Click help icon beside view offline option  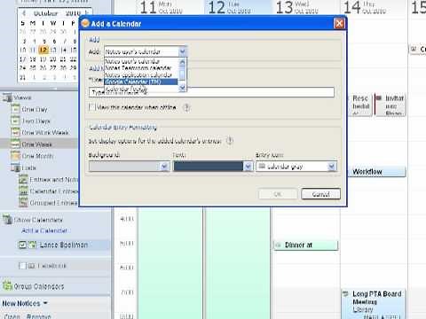click(186, 107)
